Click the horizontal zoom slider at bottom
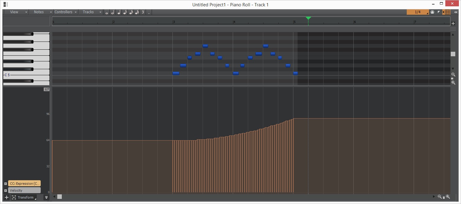 tap(444, 198)
